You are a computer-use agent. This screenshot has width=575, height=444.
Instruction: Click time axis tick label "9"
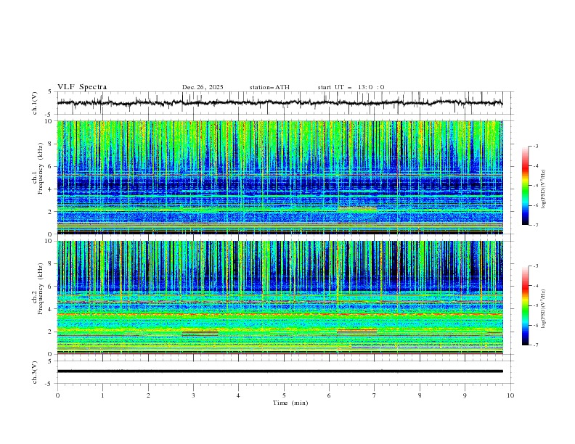tap(465, 395)
